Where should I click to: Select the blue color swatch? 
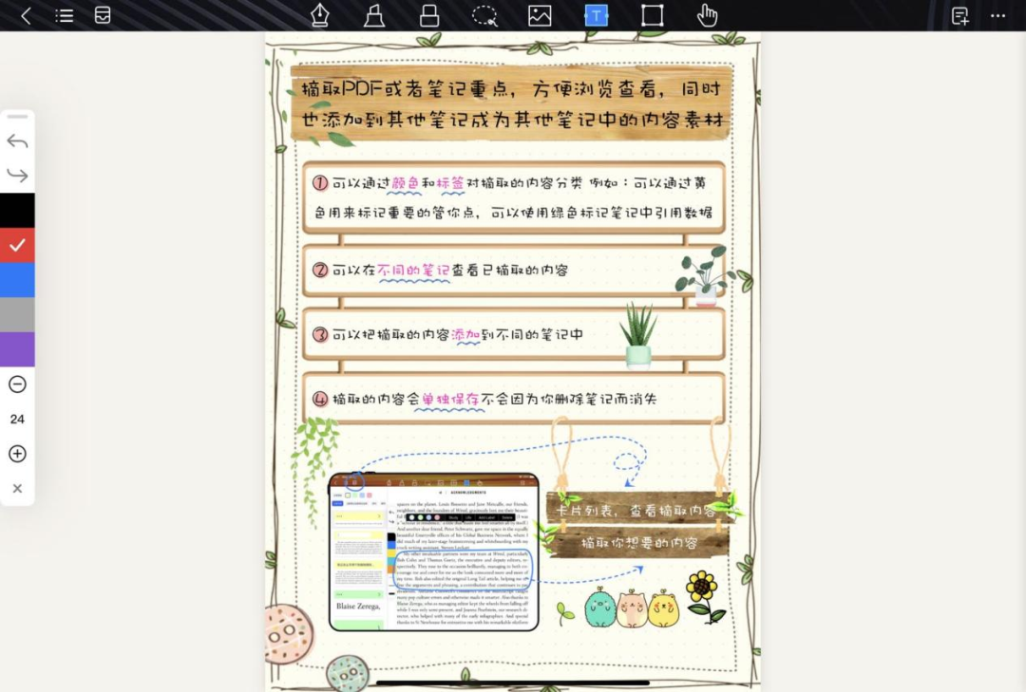click(x=17, y=279)
